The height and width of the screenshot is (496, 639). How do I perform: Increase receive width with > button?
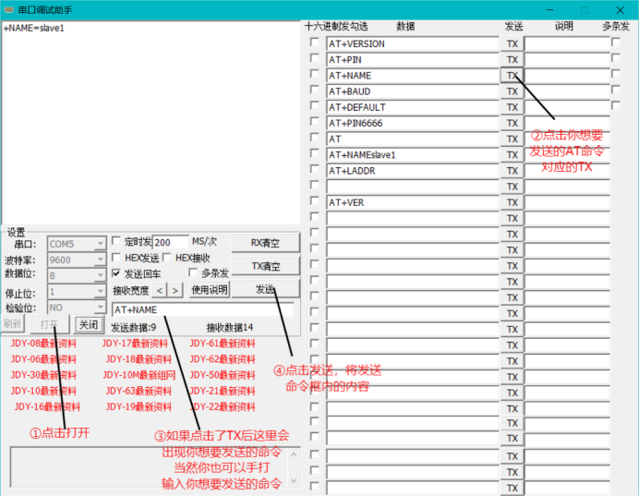[x=175, y=291]
